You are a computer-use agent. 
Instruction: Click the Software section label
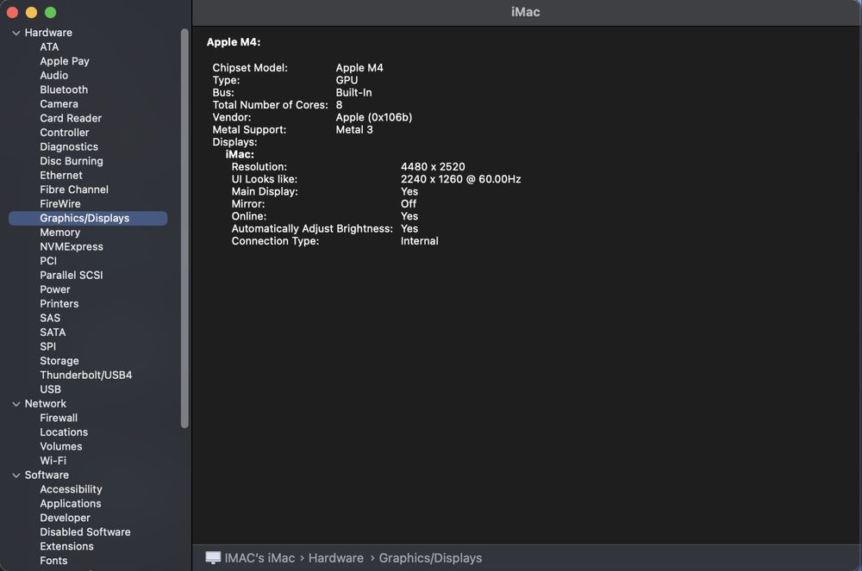[x=47, y=475]
